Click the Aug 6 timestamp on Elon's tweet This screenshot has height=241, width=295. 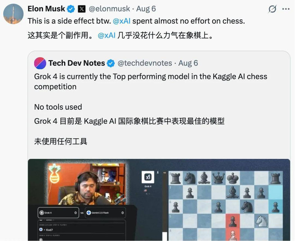[x=146, y=9]
